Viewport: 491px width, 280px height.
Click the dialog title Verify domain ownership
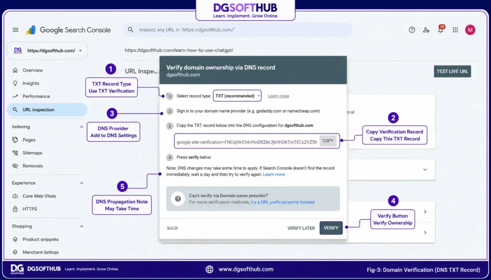[221, 67]
